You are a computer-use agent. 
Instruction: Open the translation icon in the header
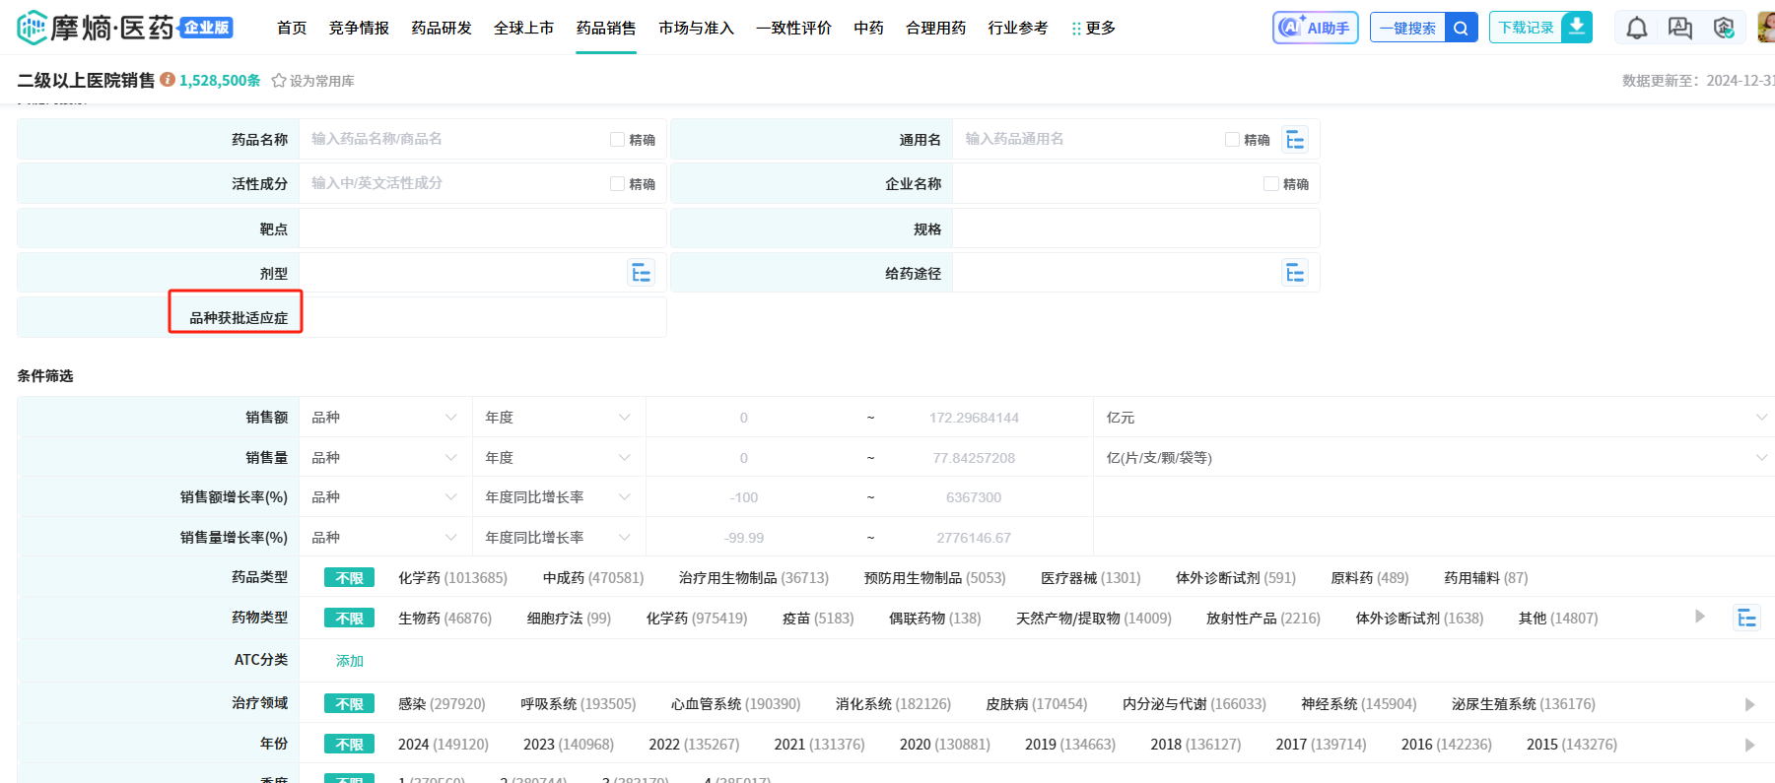point(1679,29)
